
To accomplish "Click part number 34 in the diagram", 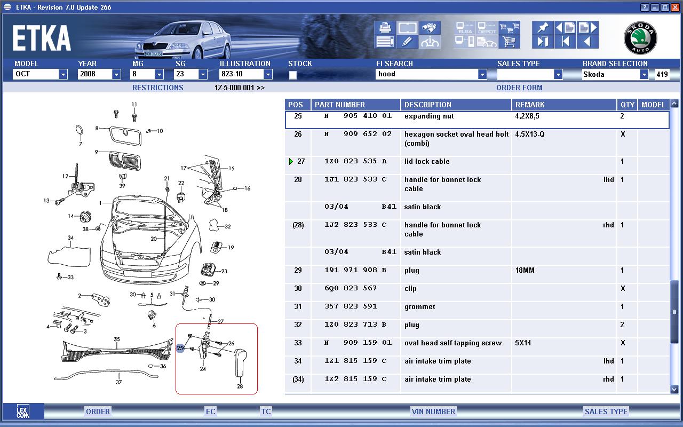I will (70, 238).
